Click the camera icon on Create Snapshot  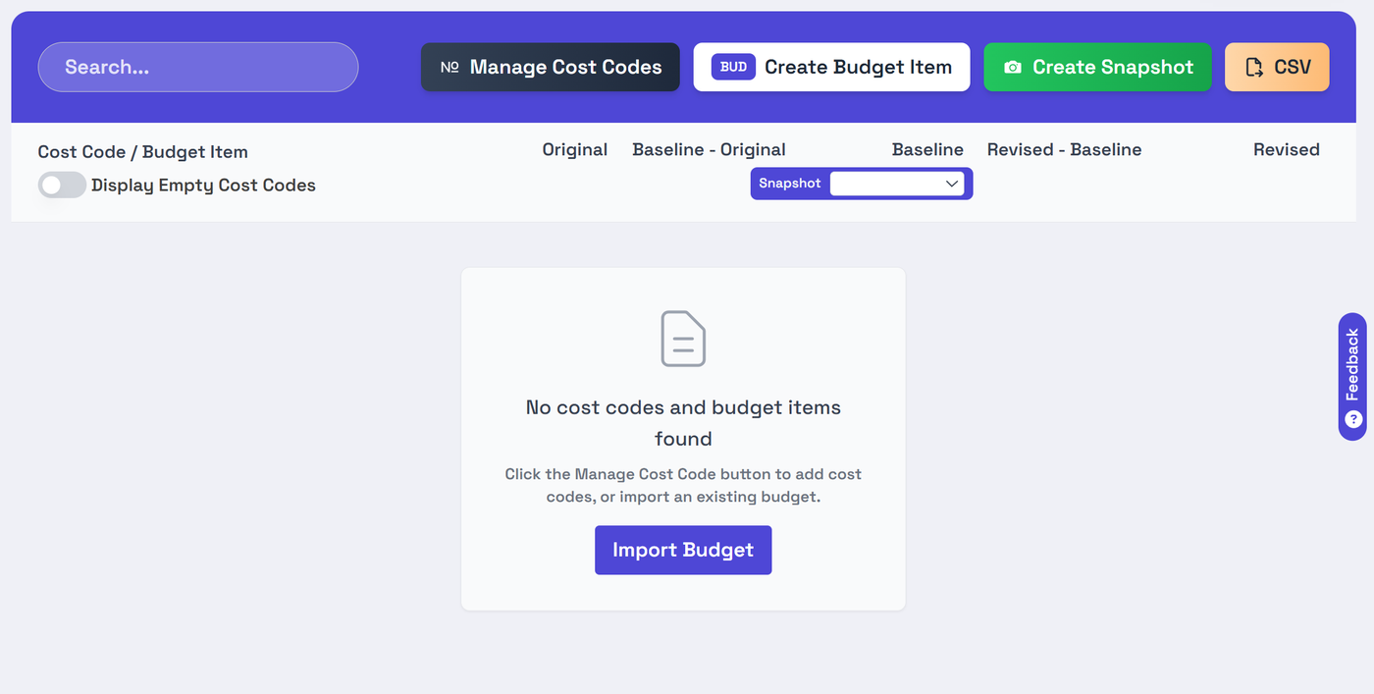coord(1013,68)
